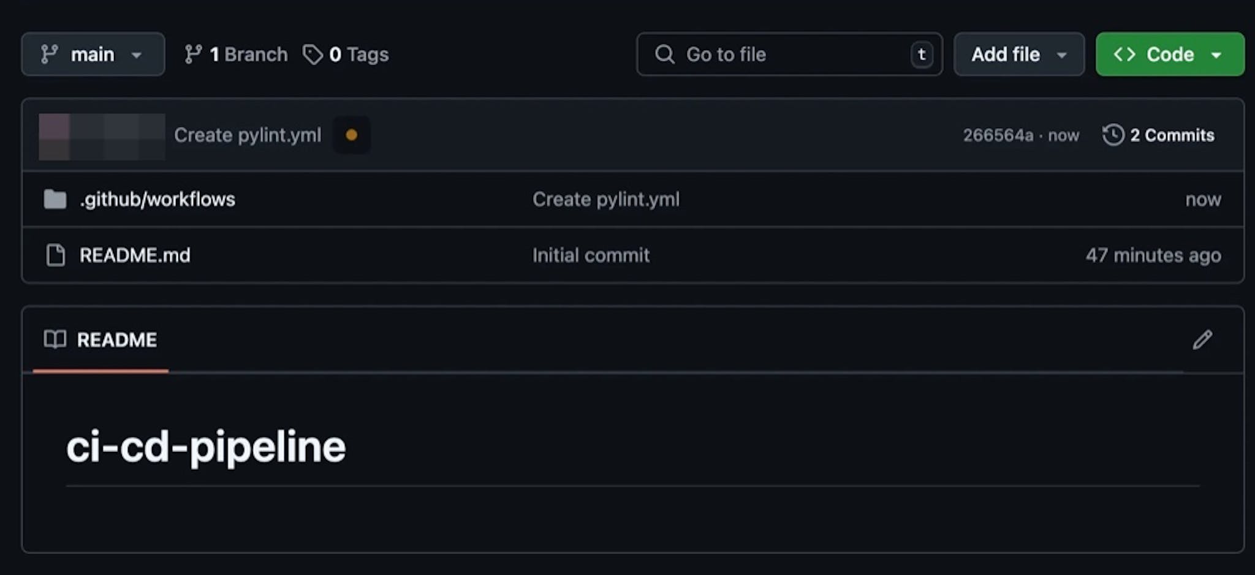The height and width of the screenshot is (575, 1255).
Task: Click the branch icon next to main
Action: click(x=50, y=54)
